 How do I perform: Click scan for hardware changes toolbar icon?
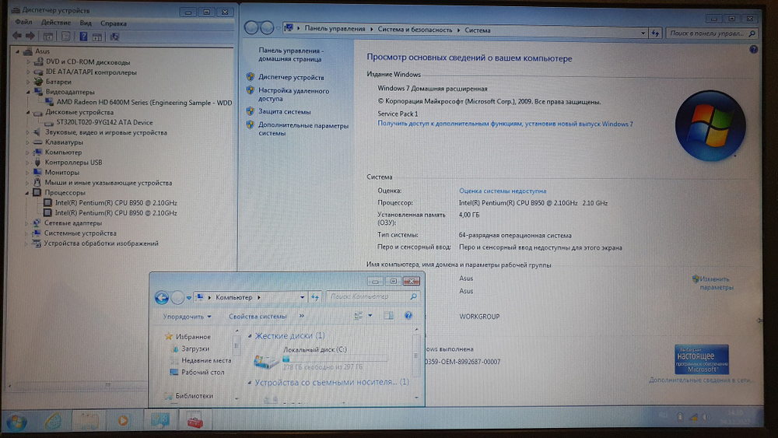114,37
